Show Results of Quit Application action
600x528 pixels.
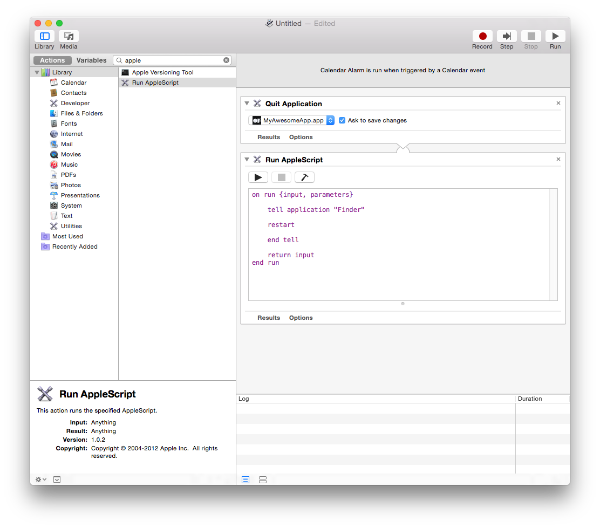coord(269,137)
